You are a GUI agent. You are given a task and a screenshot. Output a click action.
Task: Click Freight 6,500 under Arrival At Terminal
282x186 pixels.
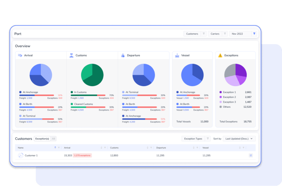(26, 122)
